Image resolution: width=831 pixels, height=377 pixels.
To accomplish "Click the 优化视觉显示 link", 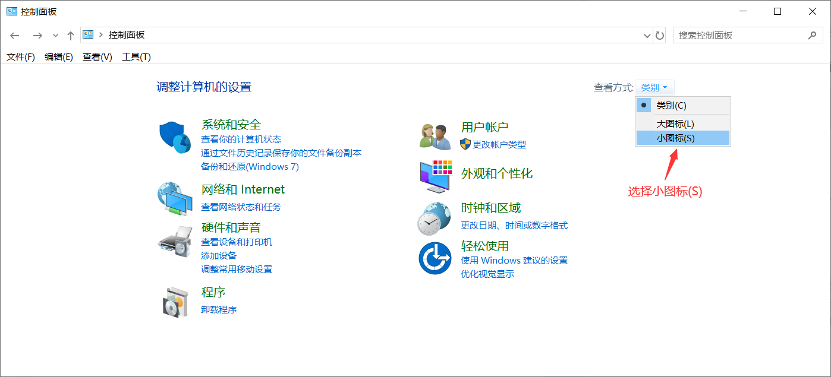I will 487,274.
